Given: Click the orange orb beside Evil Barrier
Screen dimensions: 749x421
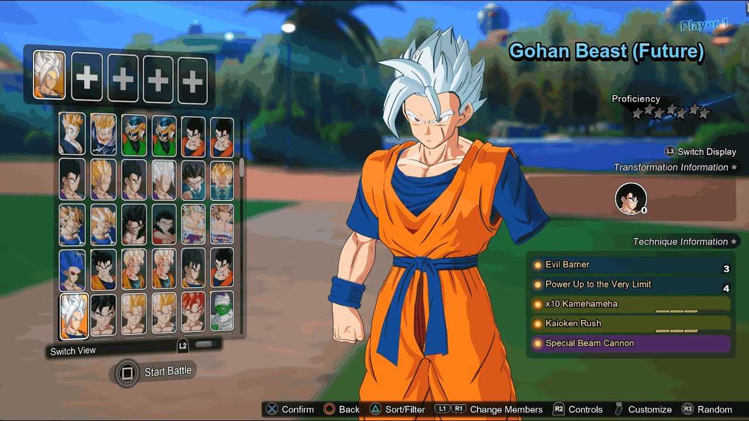Looking at the screenshot, I should [x=537, y=265].
